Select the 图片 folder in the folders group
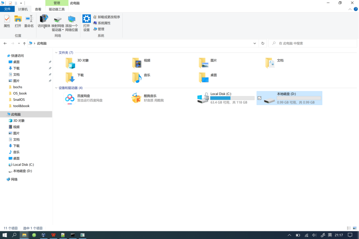This screenshot has height=239, width=359. coord(208,63)
